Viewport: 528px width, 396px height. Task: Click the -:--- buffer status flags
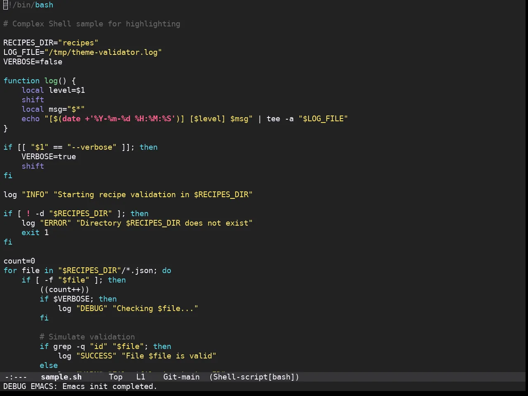[16, 377]
